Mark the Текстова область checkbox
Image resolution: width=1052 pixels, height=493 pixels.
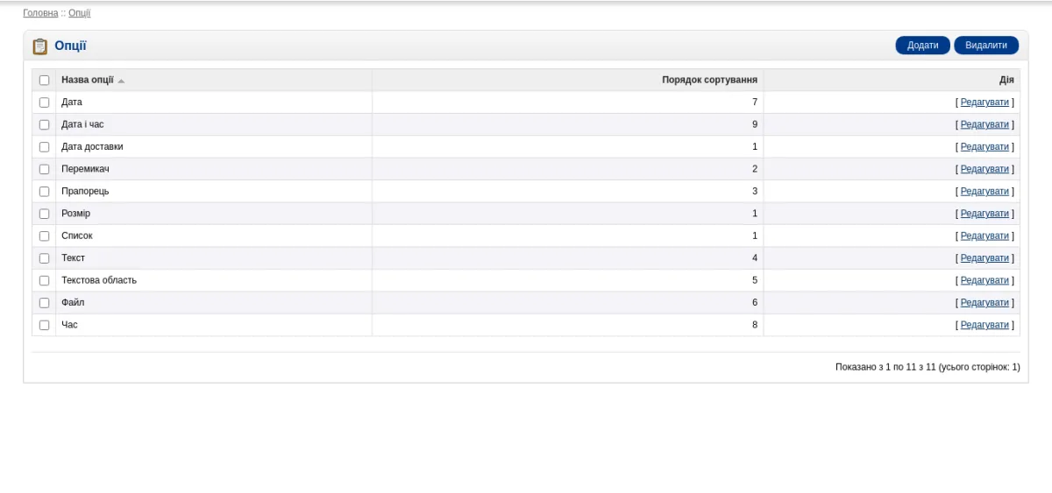point(45,280)
